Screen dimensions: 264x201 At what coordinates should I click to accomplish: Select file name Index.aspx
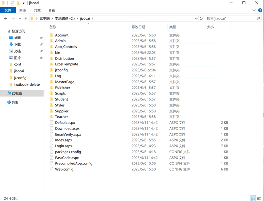click(64, 140)
